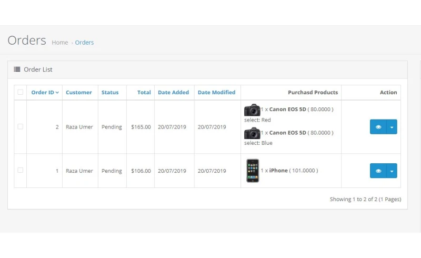This screenshot has width=421, height=258.
Task: Open Orders breadcrumb link
Action: point(84,43)
